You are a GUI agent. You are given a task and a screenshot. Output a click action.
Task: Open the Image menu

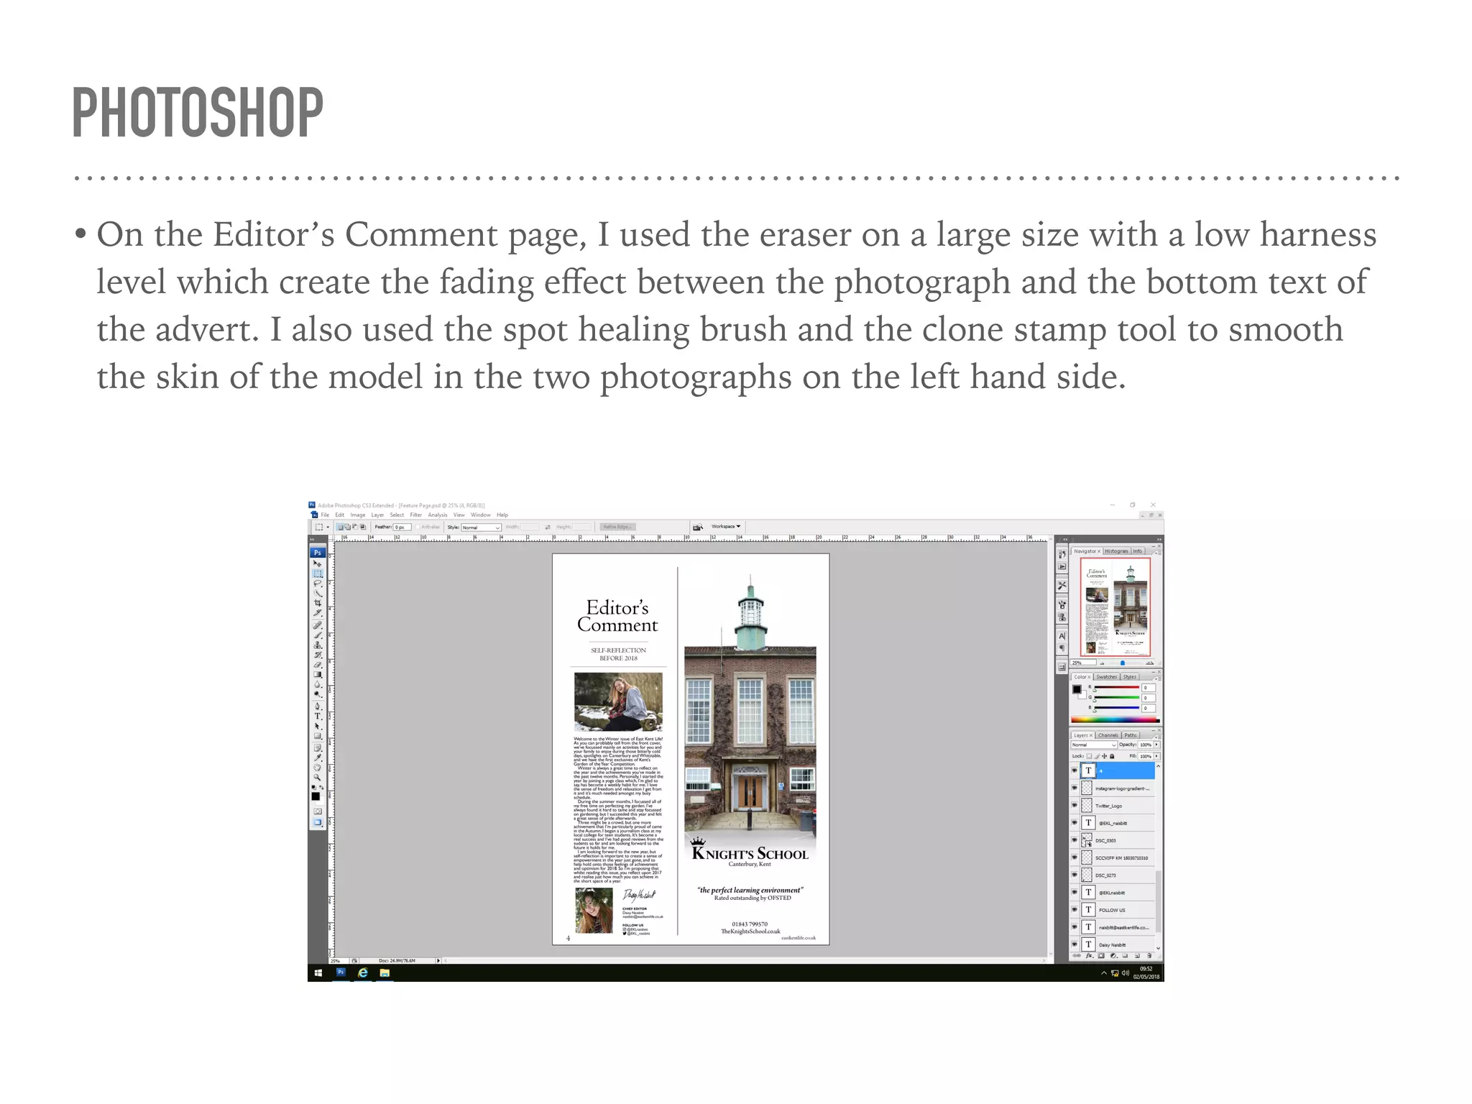click(x=358, y=515)
